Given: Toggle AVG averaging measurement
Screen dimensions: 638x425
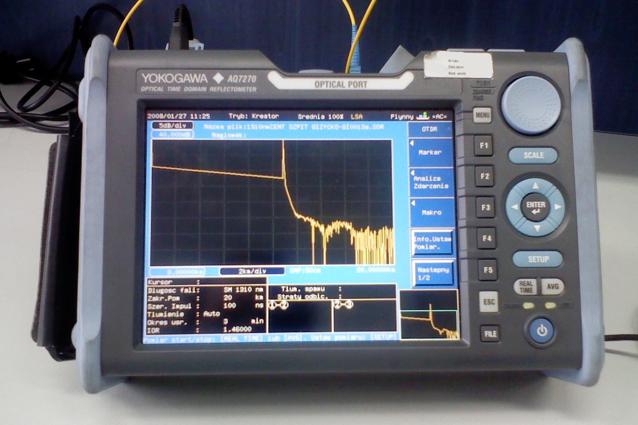Looking at the screenshot, I should coord(552,286).
